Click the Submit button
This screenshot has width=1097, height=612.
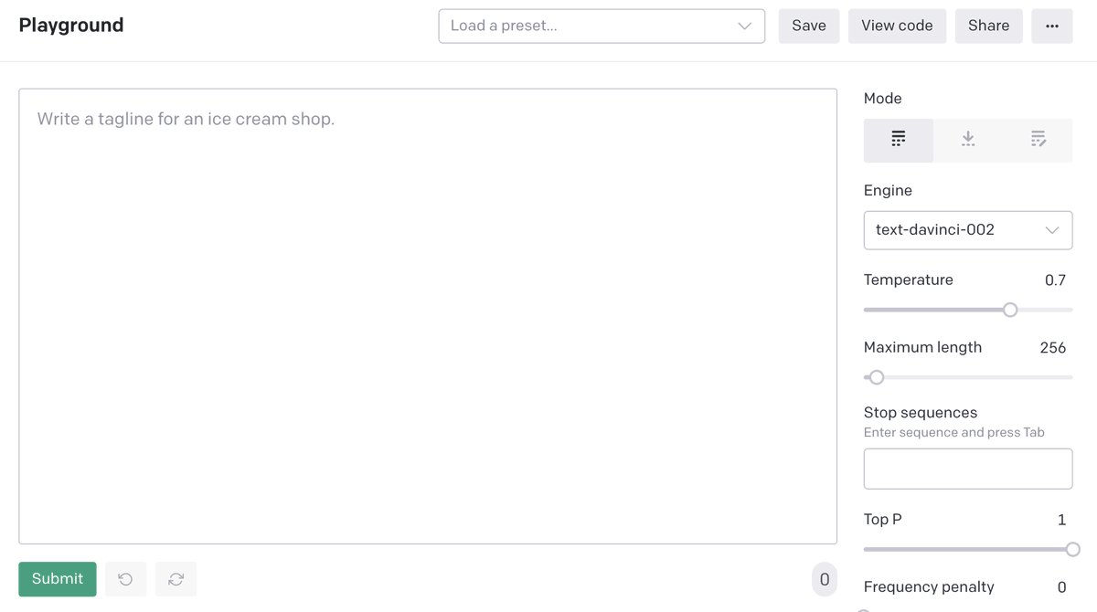(x=58, y=579)
